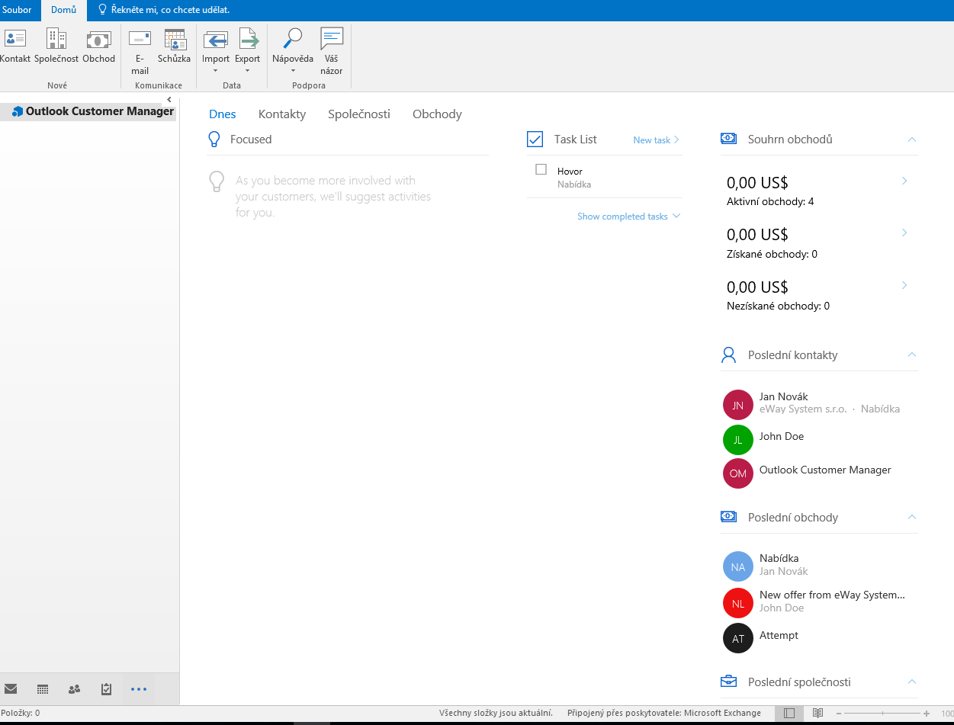This screenshot has width=954, height=725.
Task: Schedule a Schůzka from the ribbon
Action: [175, 47]
